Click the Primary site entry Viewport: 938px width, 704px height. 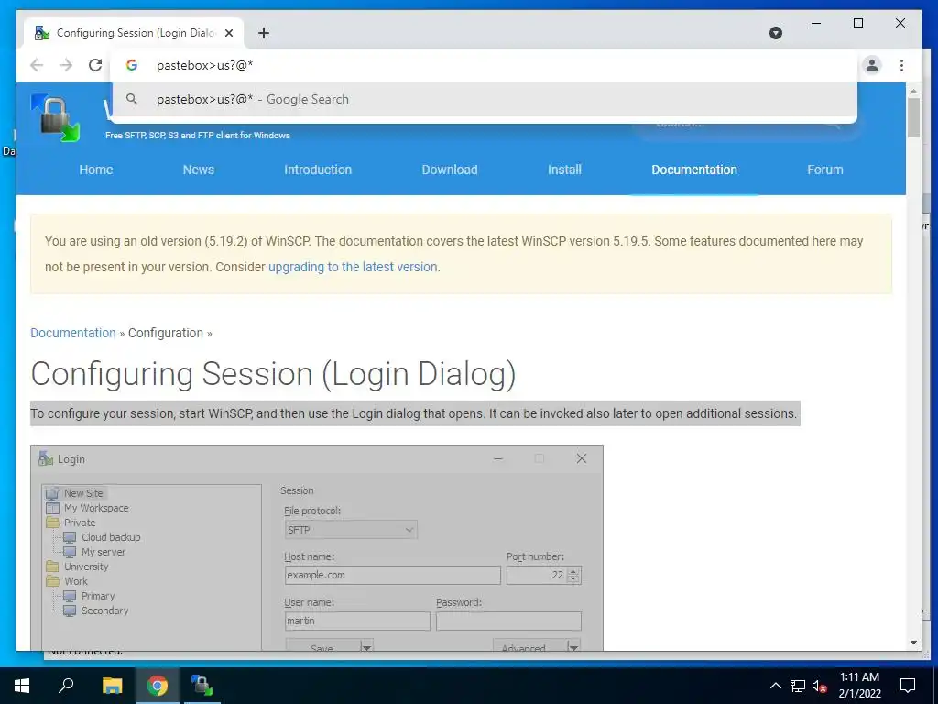97,596
